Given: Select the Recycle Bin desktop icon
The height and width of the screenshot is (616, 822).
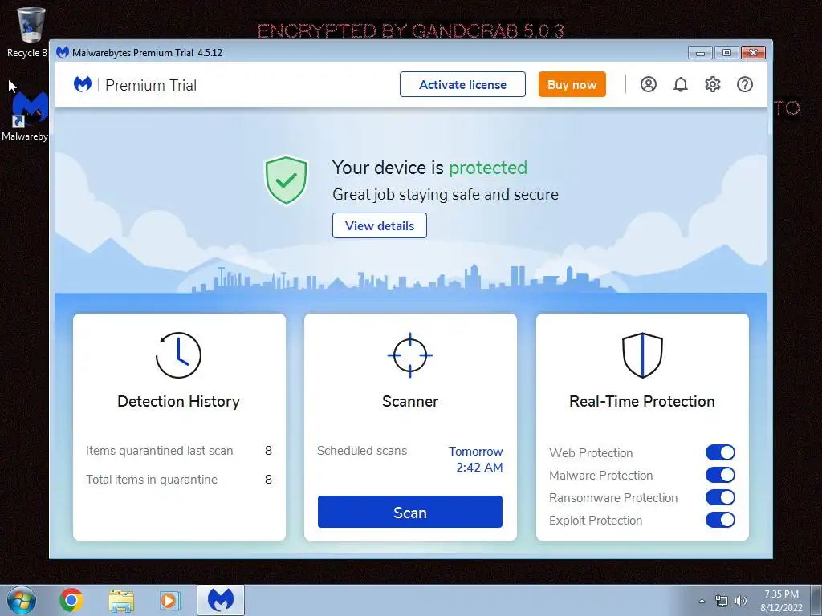Looking at the screenshot, I should point(26,32).
